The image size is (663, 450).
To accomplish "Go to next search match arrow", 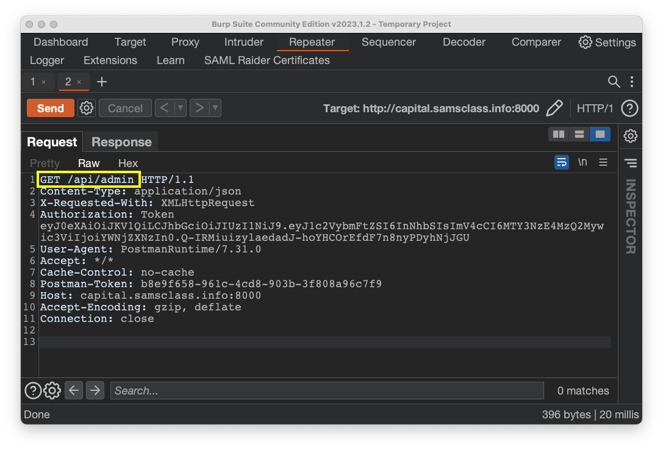I will click(x=95, y=390).
